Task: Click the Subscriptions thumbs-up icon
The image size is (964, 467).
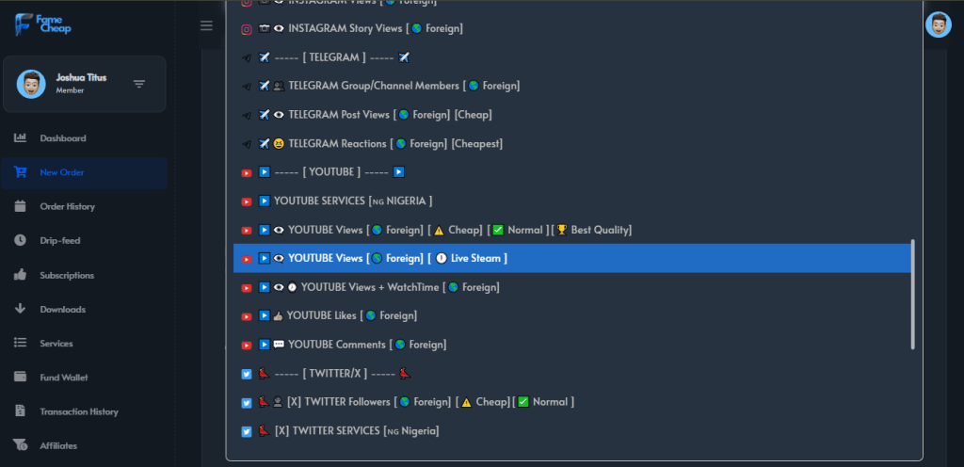Action: pyautogui.click(x=21, y=275)
